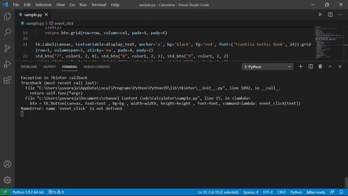Open the Run menu

click(83, 5)
